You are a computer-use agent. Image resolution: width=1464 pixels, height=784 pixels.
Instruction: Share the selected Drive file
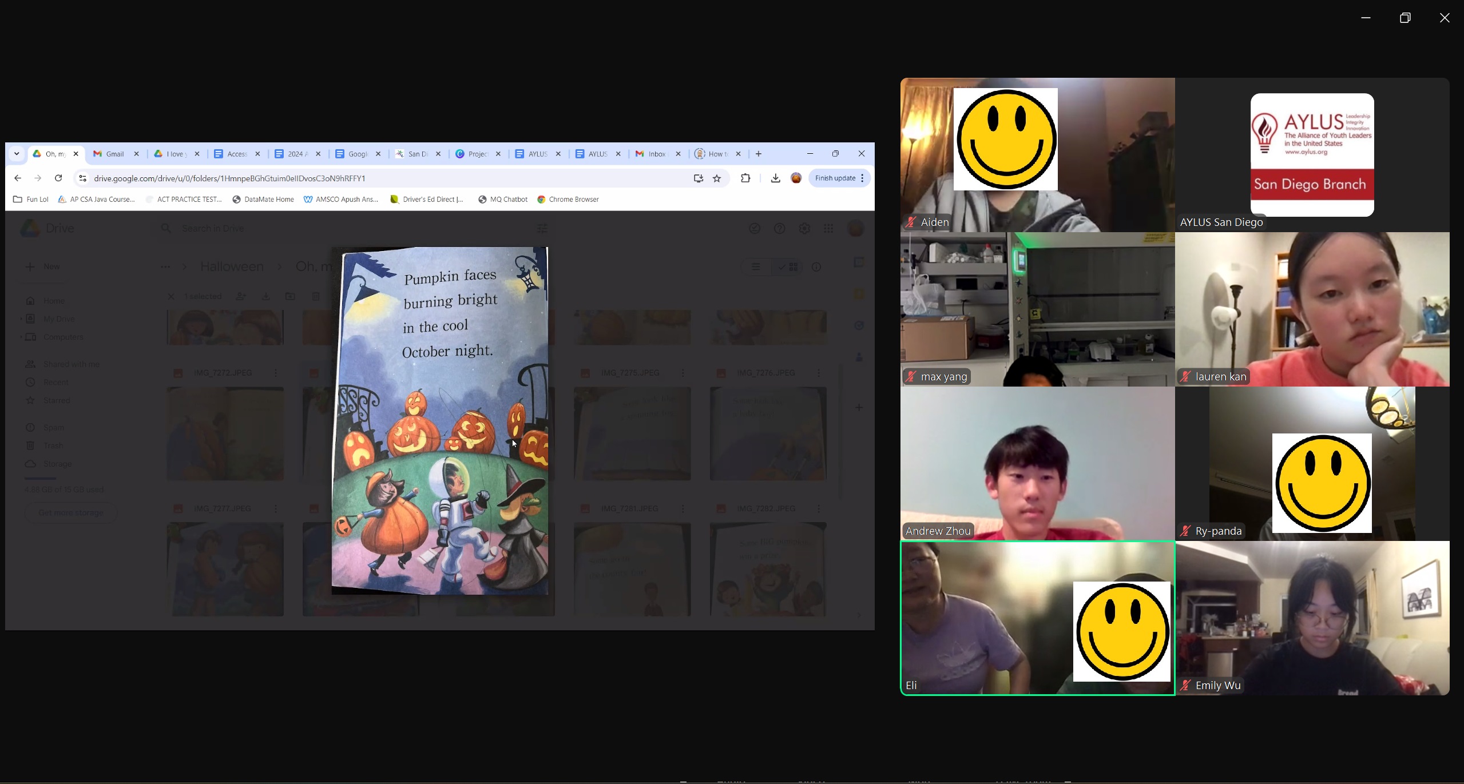pyautogui.click(x=241, y=296)
